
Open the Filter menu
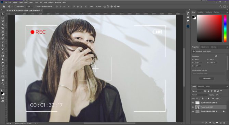37,2
